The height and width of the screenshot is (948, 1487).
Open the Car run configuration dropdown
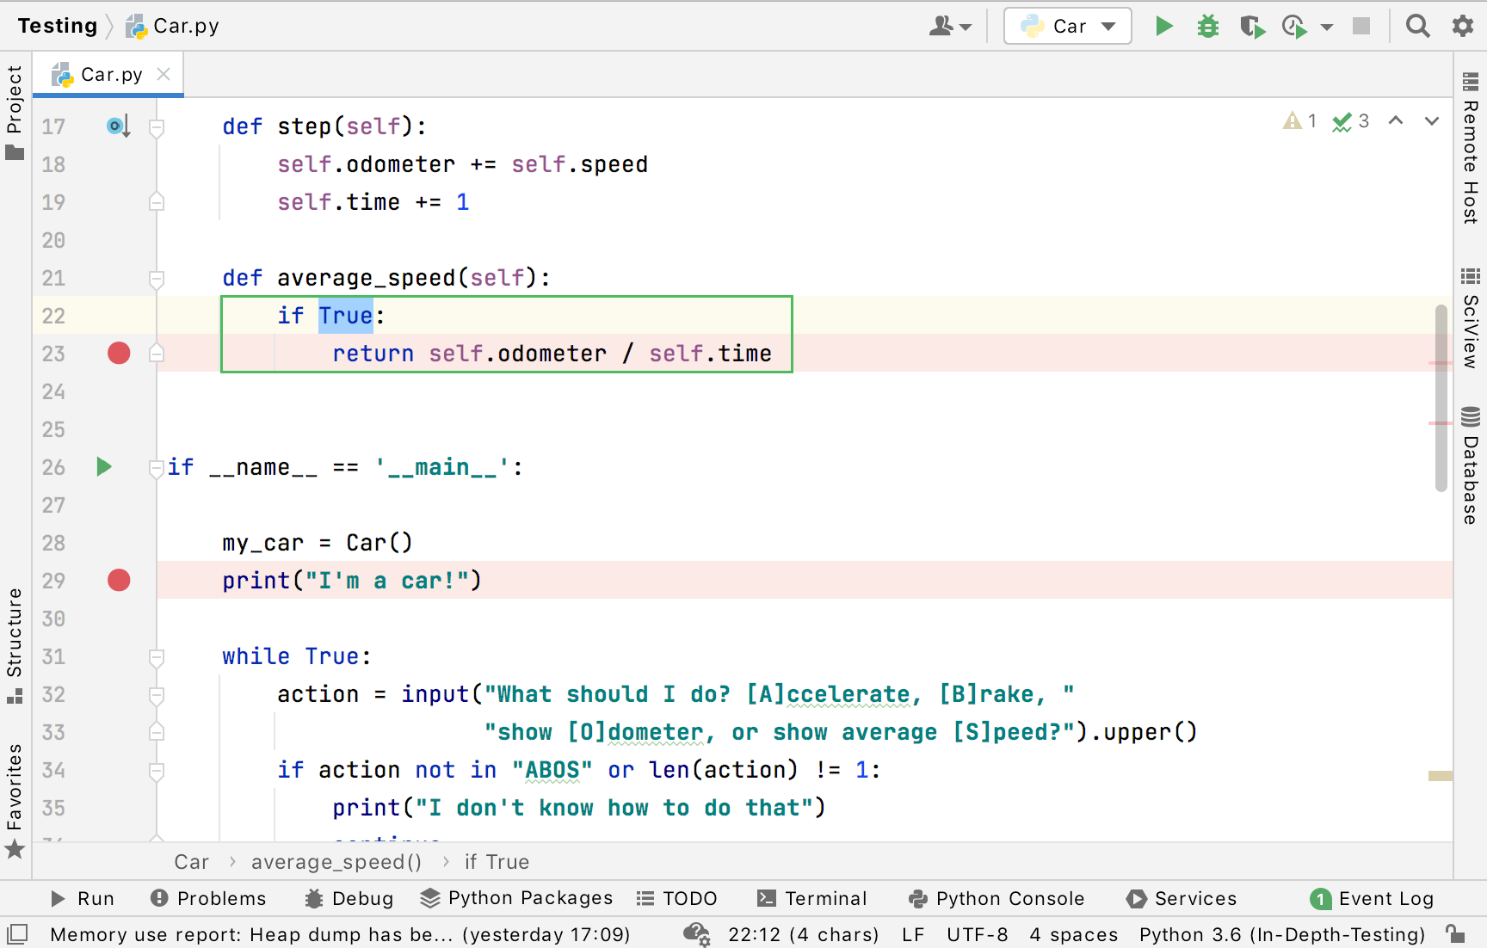click(x=1067, y=27)
